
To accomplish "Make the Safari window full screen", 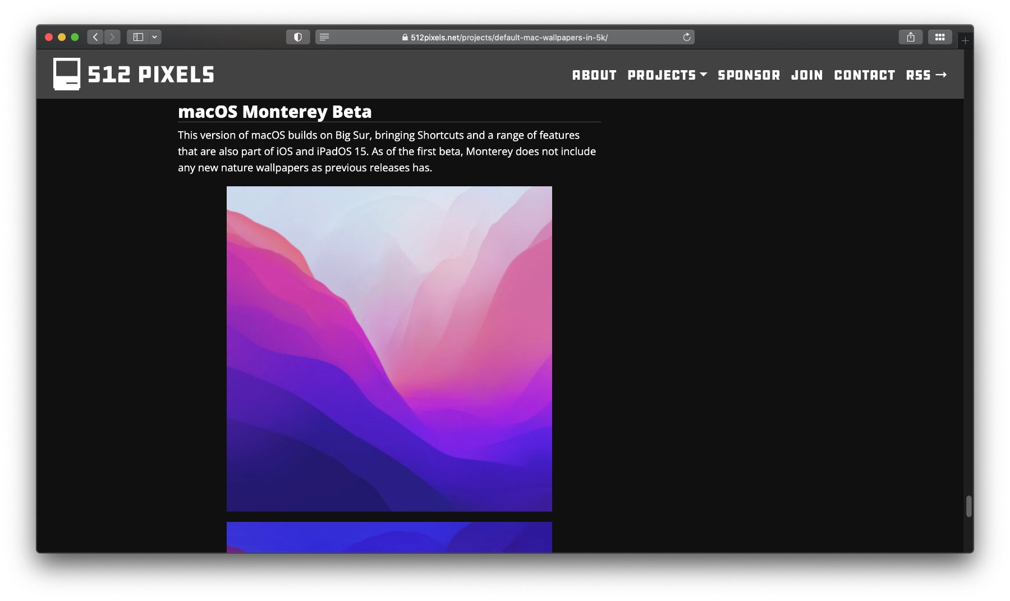I will 75,37.
